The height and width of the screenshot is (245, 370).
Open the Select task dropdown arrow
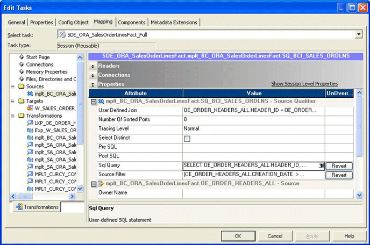click(x=359, y=34)
